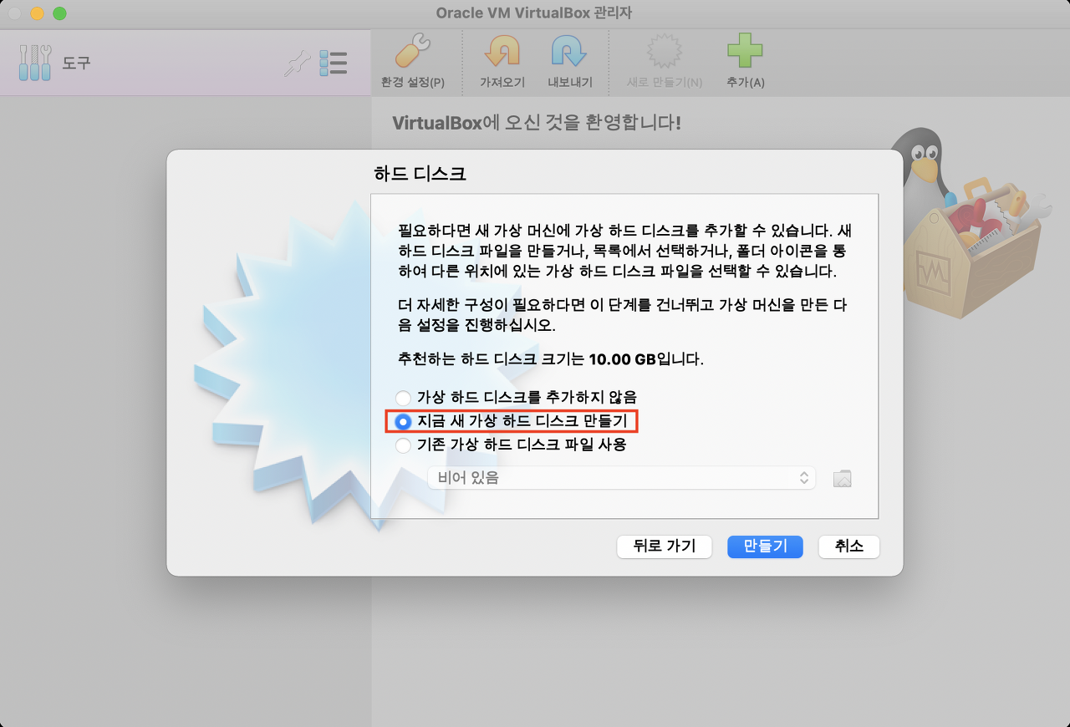Click the '하드 디스크' dialog heading
1070x727 pixels.
tap(420, 175)
